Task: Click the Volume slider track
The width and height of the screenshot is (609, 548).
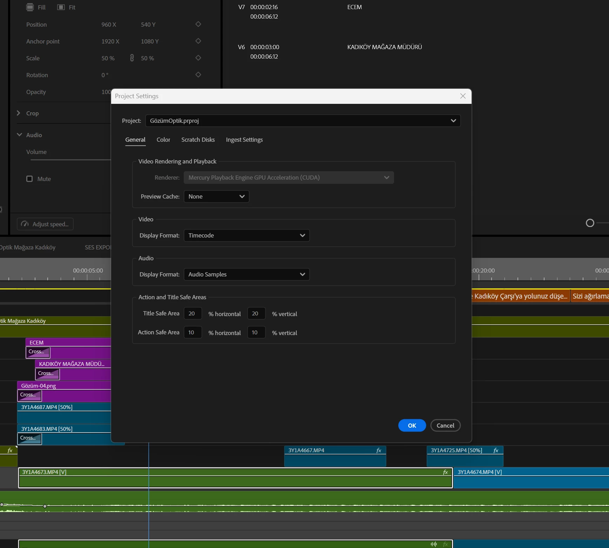Action: pos(71,160)
